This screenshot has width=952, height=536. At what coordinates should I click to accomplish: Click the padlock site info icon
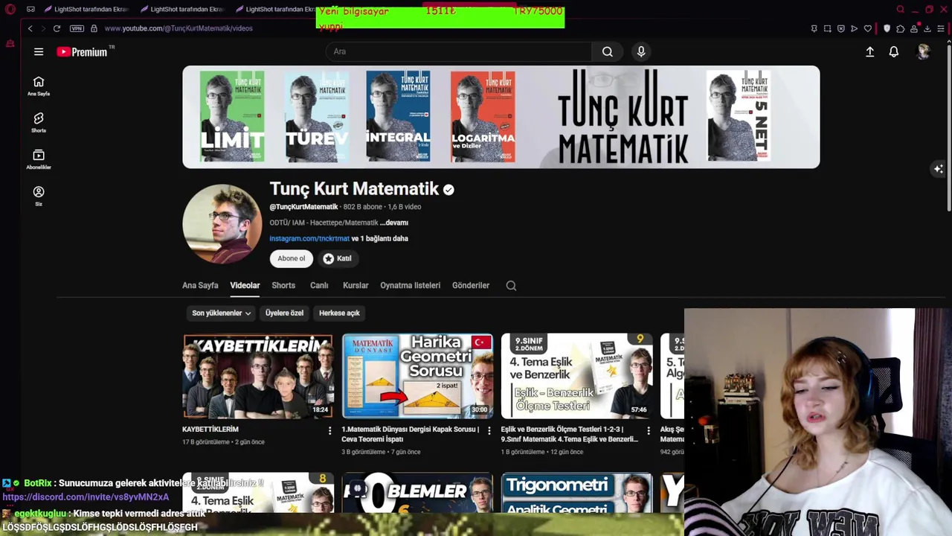[94, 28]
